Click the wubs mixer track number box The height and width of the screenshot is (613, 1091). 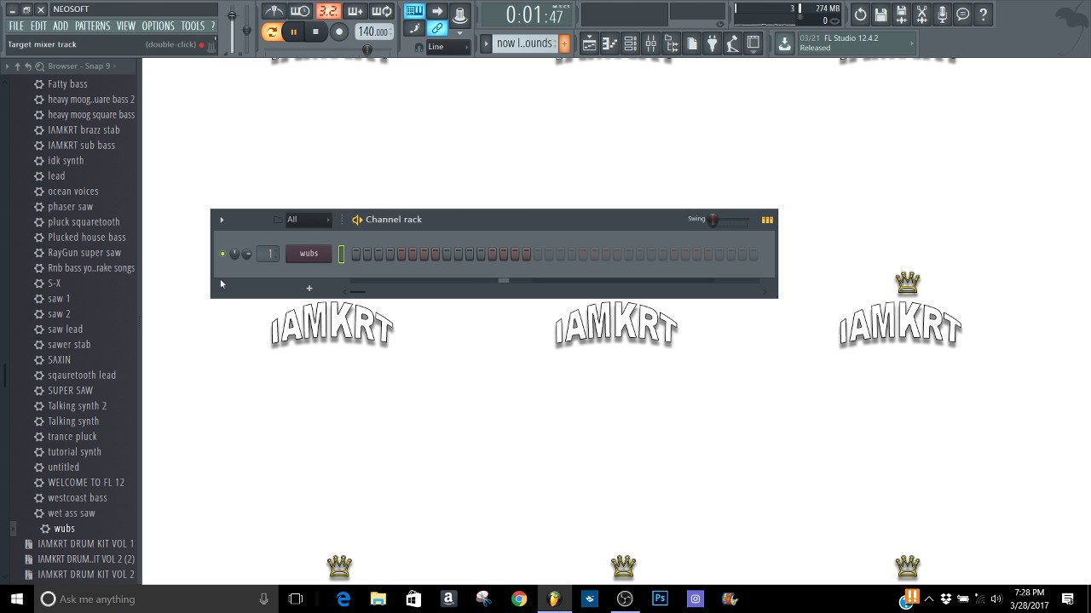(x=269, y=254)
